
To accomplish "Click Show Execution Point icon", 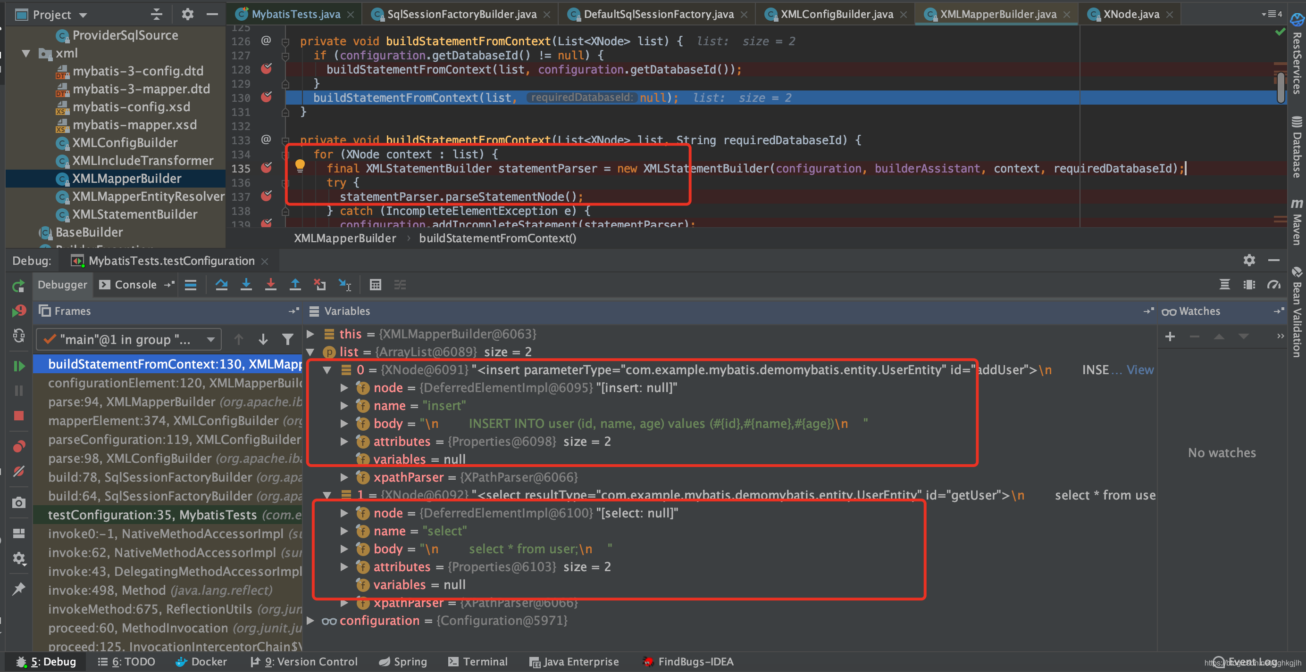I will pos(191,285).
